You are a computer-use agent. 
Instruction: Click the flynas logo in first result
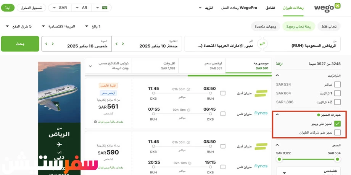261,113
